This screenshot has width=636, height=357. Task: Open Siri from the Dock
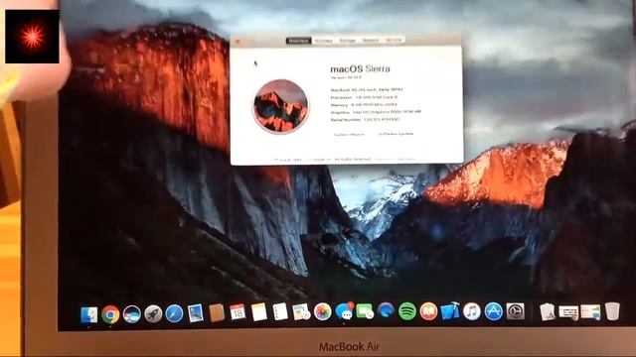132,314
